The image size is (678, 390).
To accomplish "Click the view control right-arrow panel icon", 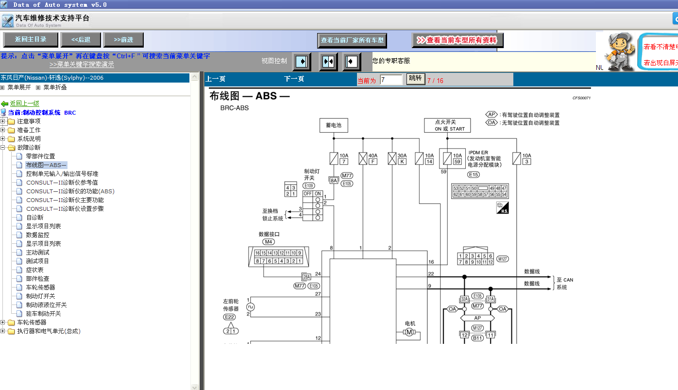I will [302, 62].
